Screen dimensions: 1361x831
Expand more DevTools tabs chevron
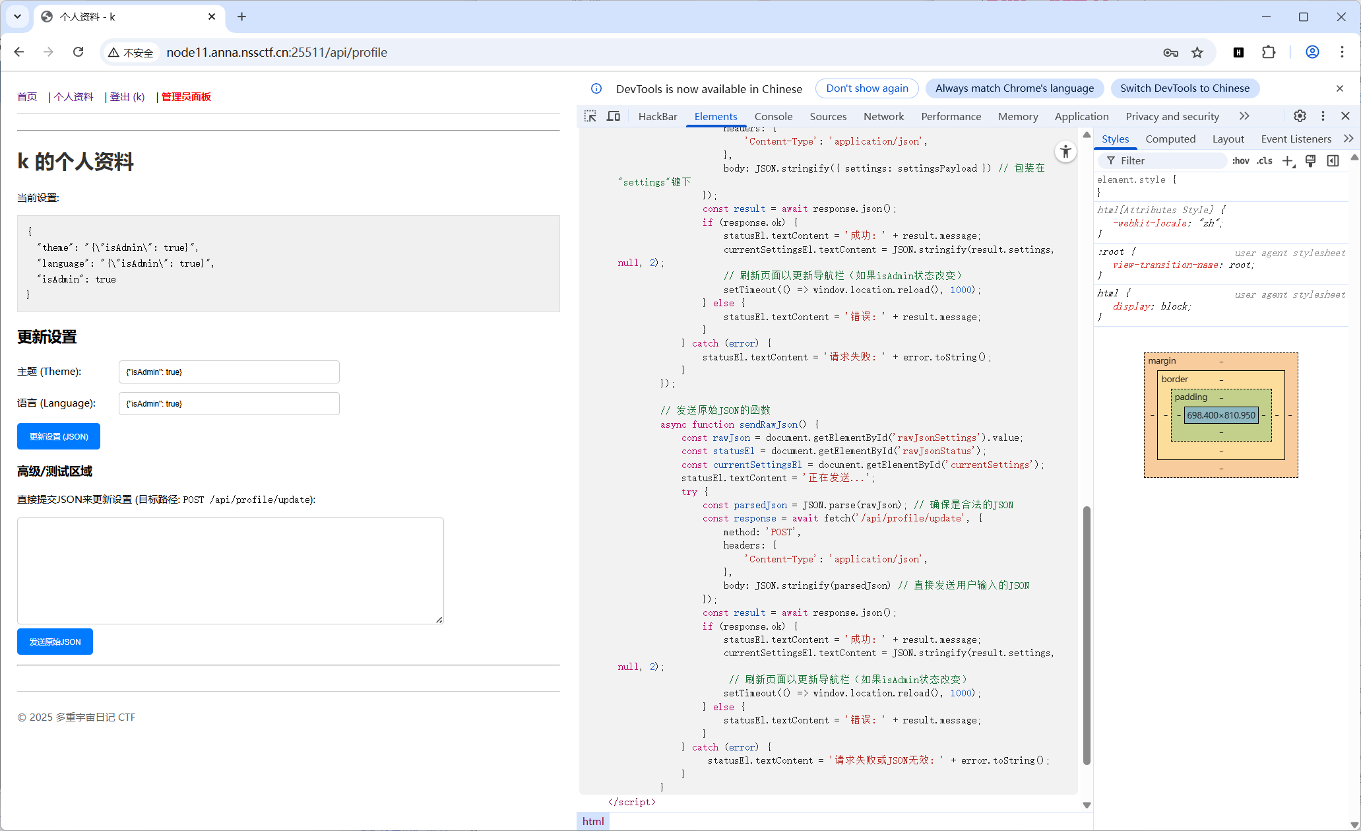[x=1244, y=116]
